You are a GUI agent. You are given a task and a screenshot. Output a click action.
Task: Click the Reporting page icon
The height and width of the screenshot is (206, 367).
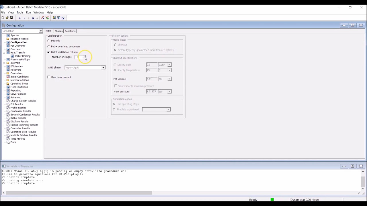point(8,90)
